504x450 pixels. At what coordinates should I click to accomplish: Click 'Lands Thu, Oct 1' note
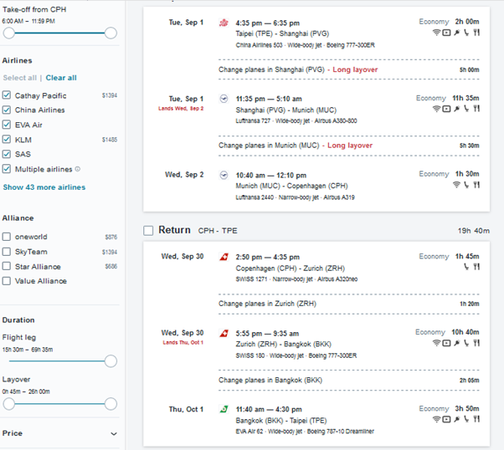[x=183, y=343]
